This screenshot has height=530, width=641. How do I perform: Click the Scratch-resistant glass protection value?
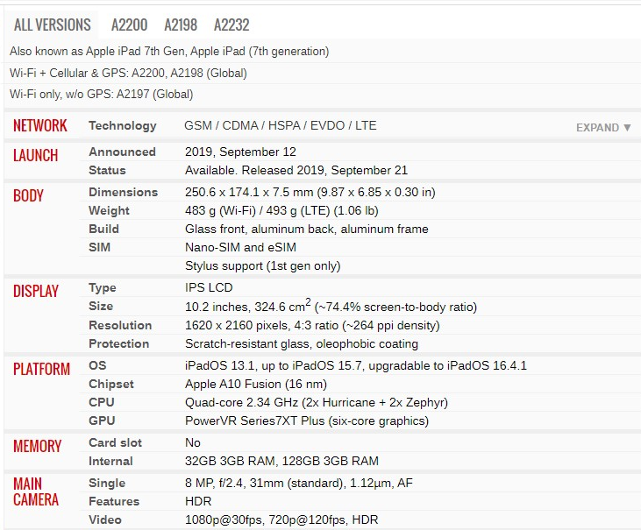pyautogui.click(x=302, y=343)
